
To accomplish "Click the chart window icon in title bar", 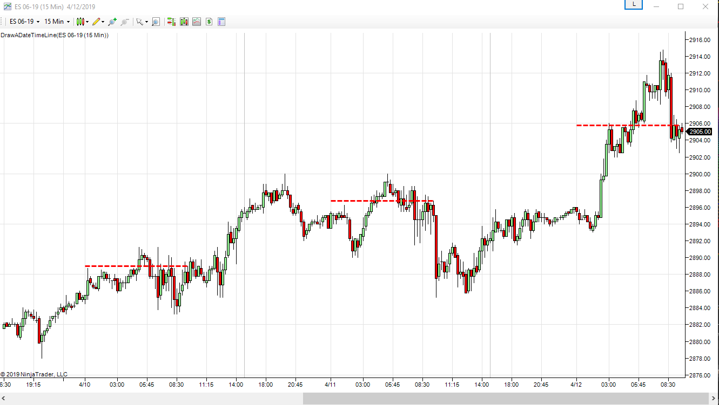I will [6, 7].
